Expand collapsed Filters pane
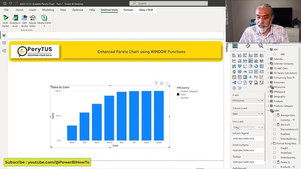The width and height of the screenshot is (301, 169). [x=227, y=47]
